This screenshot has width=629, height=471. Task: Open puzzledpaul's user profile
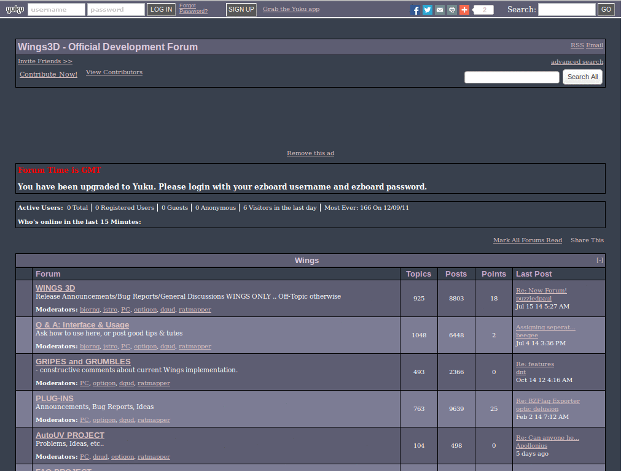534,299
